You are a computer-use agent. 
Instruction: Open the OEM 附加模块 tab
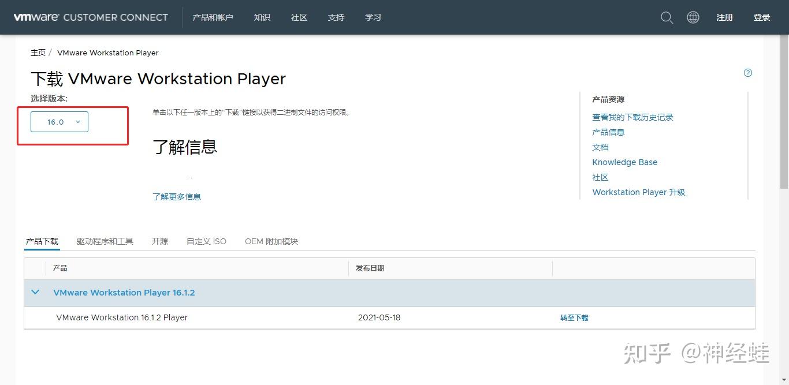[x=271, y=241]
